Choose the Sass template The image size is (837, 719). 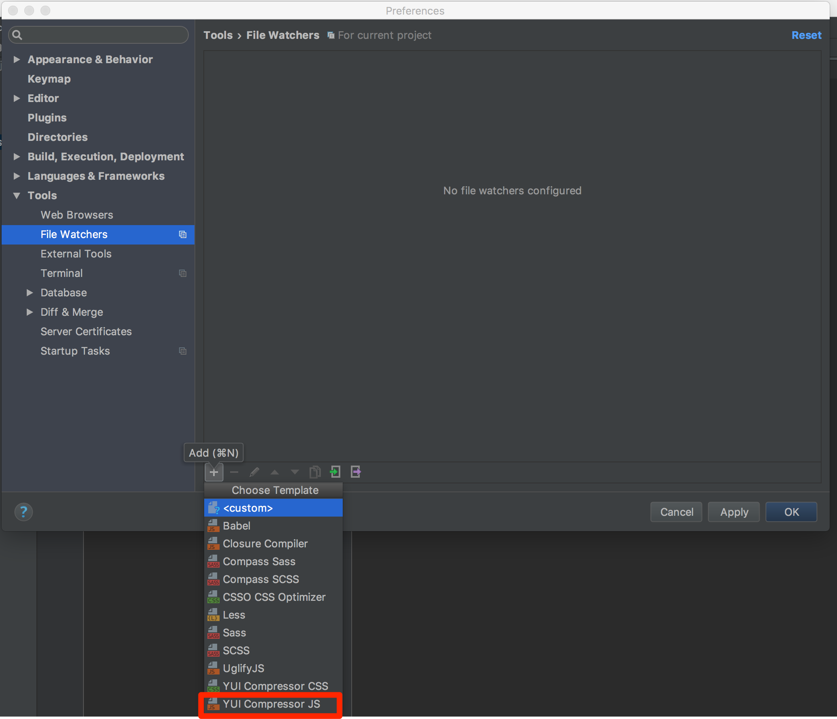tap(273, 632)
